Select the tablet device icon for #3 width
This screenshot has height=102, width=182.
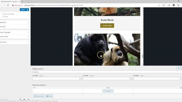pos(142,76)
